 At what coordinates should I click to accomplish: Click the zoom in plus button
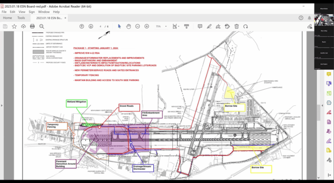tap(147, 26)
